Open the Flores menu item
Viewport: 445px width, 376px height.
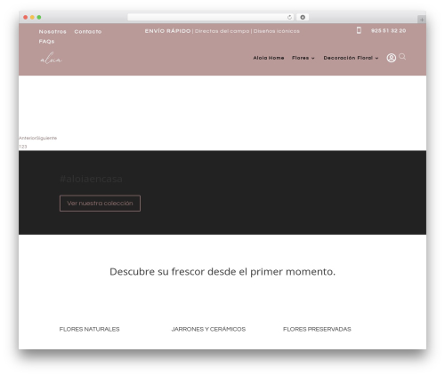(300, 58)
